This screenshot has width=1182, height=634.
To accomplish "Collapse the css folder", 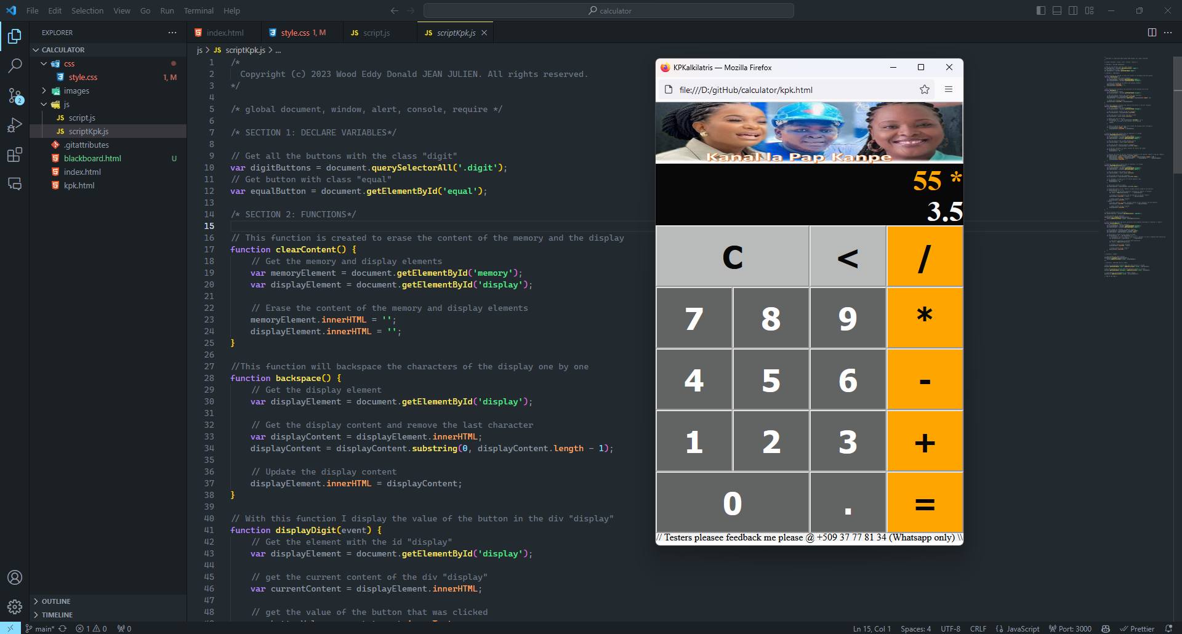I will [x=69, y=64].
